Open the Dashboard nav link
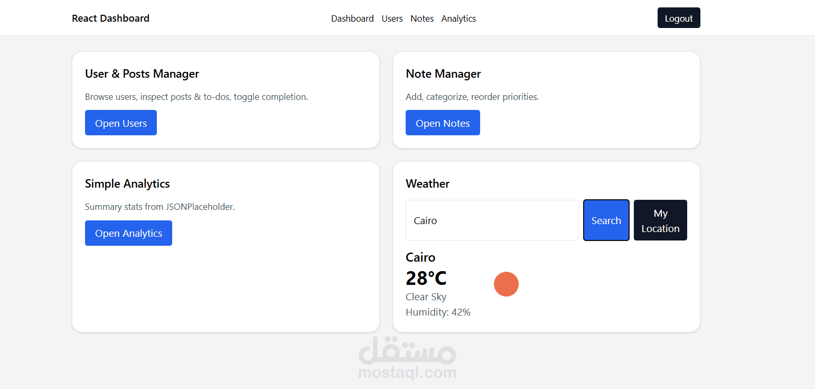The height and width of the screenshot is (389, 815). (352, 18)
